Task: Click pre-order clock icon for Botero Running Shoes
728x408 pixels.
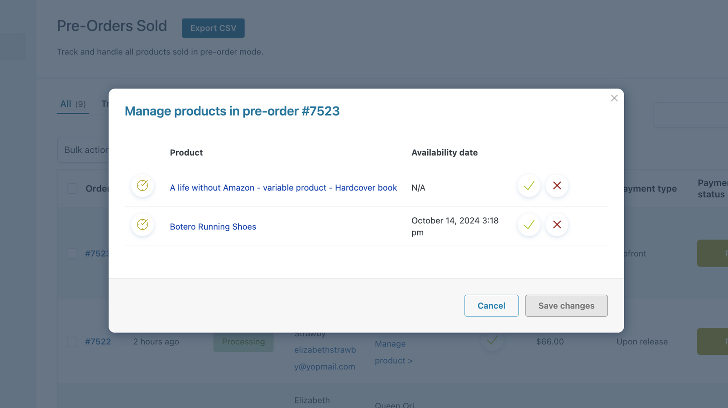Action: 142,225
